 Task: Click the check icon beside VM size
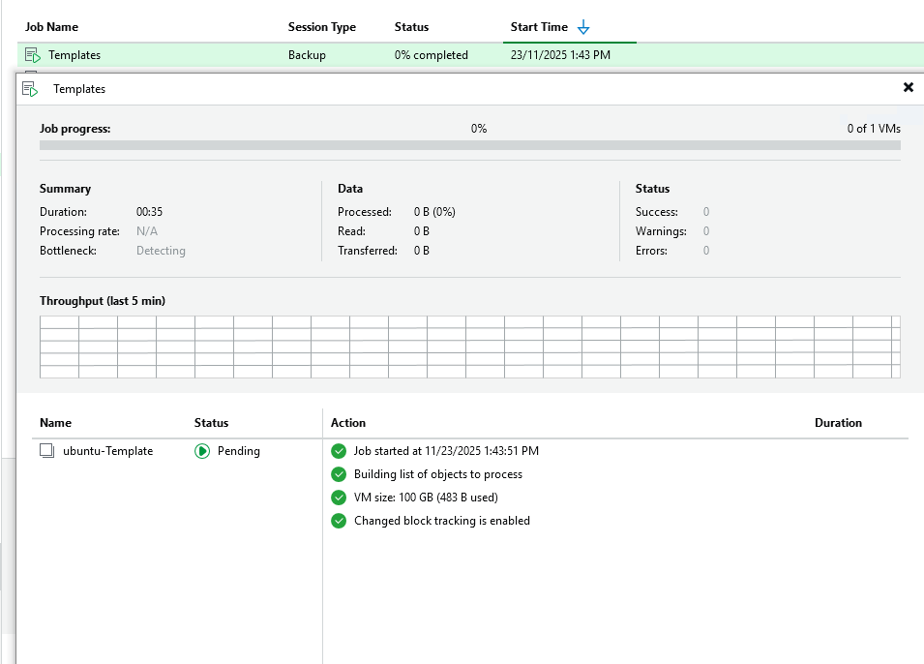point(339,498)
